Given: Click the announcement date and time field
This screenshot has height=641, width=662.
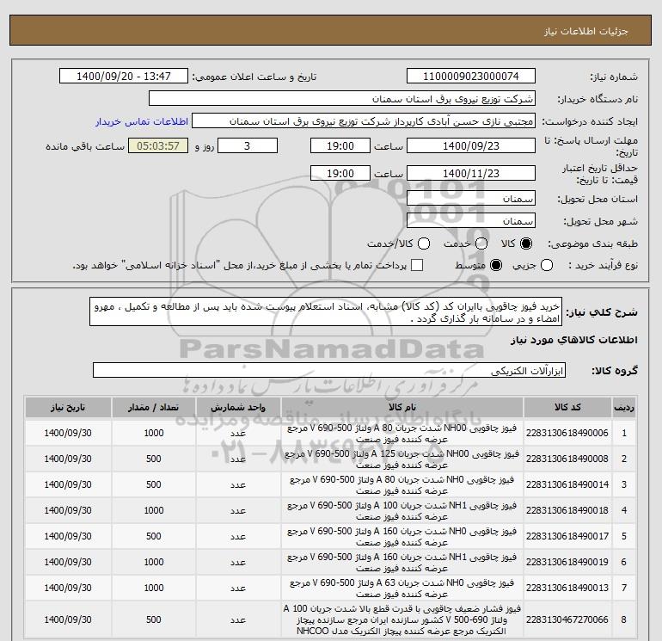Looking at the screenshot, I should [124, 76].
